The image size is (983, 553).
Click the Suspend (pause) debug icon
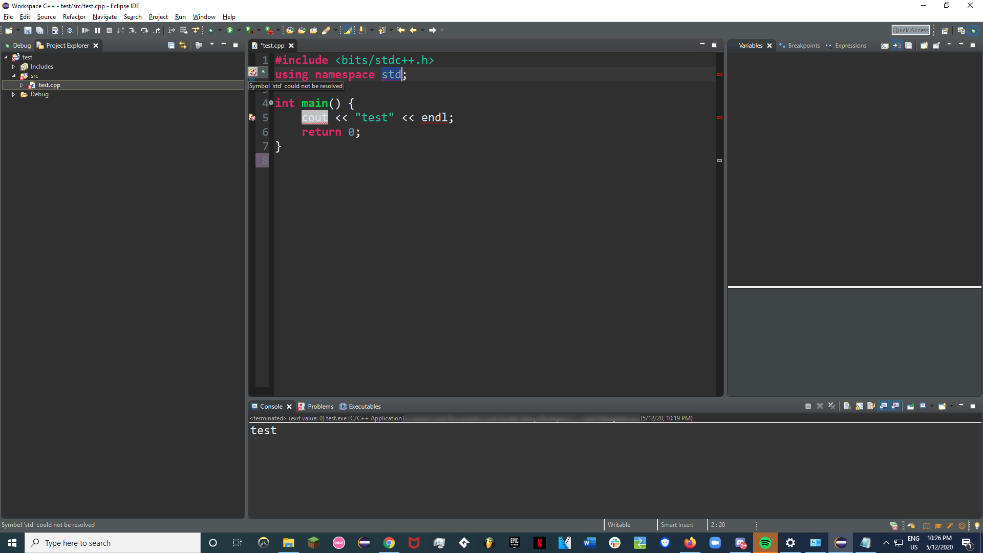coord(97,30)
